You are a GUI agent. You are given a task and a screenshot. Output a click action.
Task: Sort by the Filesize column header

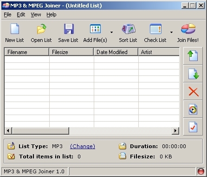coord(71,52)
